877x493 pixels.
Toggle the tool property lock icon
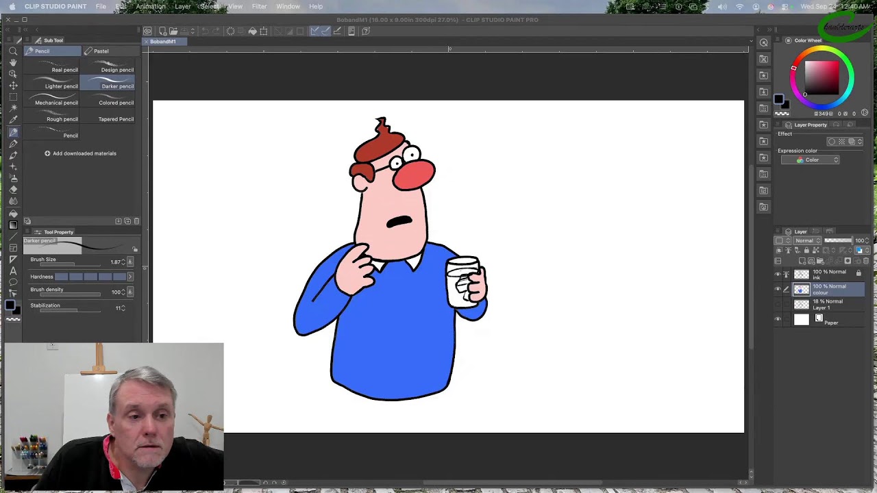coord(135,249)
